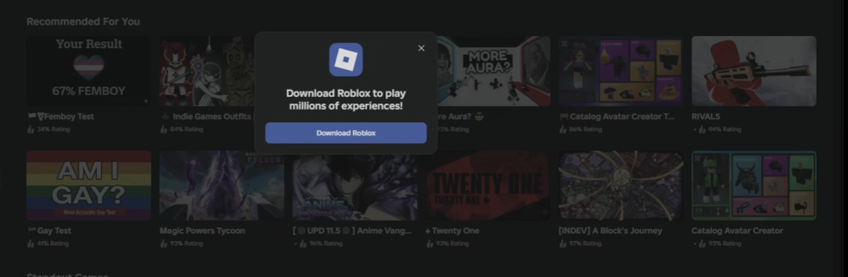Image resolution: width=848 pixels, height=277 pixels.
Task: Open the More Aura game thumbnail
Action: (x=493, y=71)
